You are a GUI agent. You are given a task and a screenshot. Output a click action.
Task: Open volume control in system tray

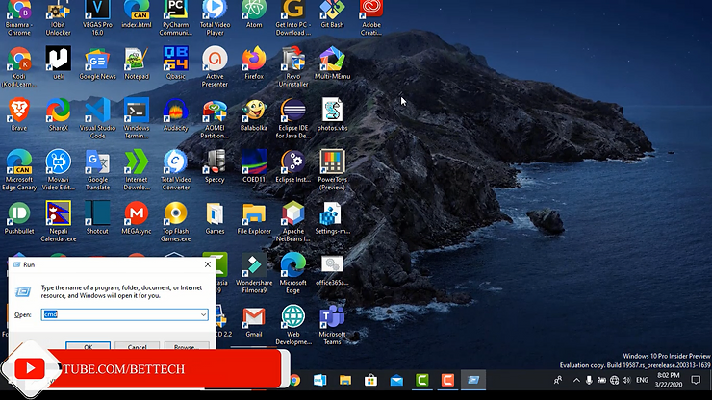click(x=626, y=380)
